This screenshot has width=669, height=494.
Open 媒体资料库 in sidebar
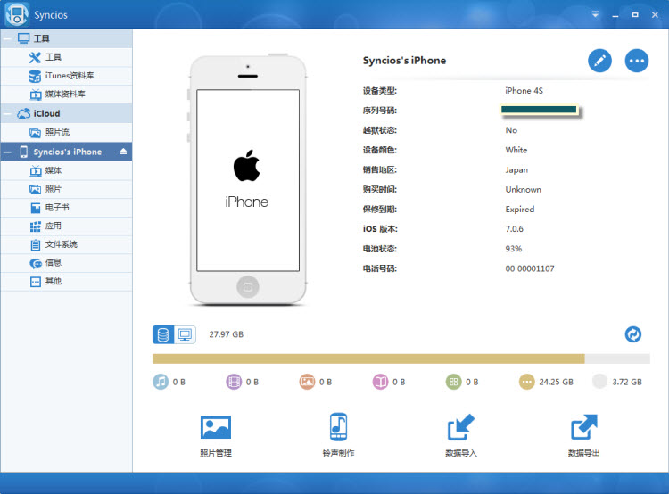[x=66, y=95]
